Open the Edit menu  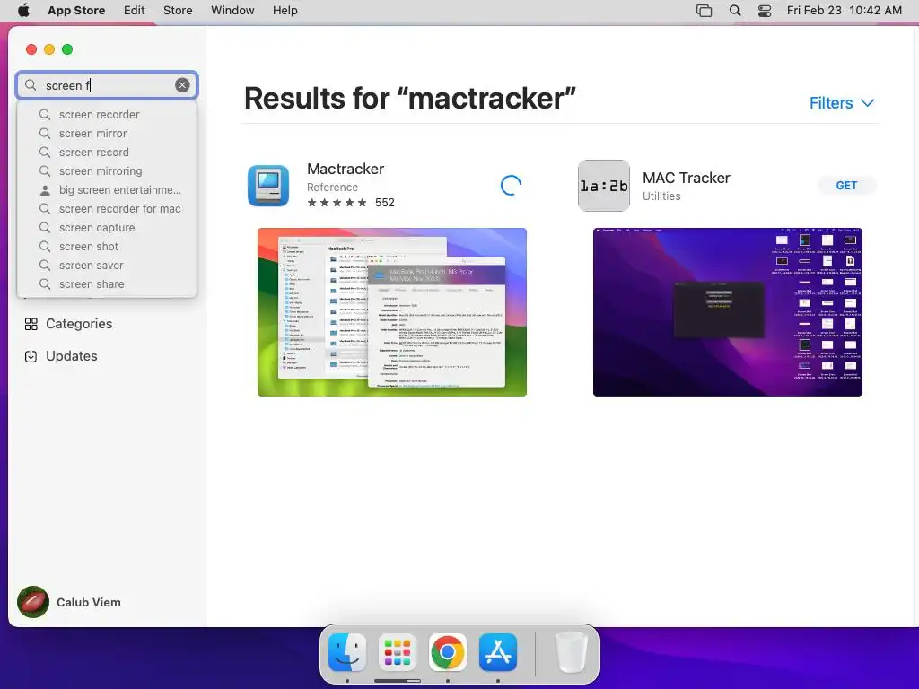coord(135,11)
